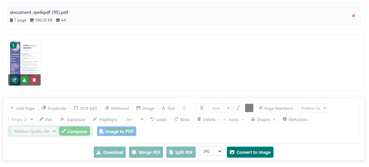Click the page number 1 badge
This screenshot has width=369, height=167.
point(14,45)
